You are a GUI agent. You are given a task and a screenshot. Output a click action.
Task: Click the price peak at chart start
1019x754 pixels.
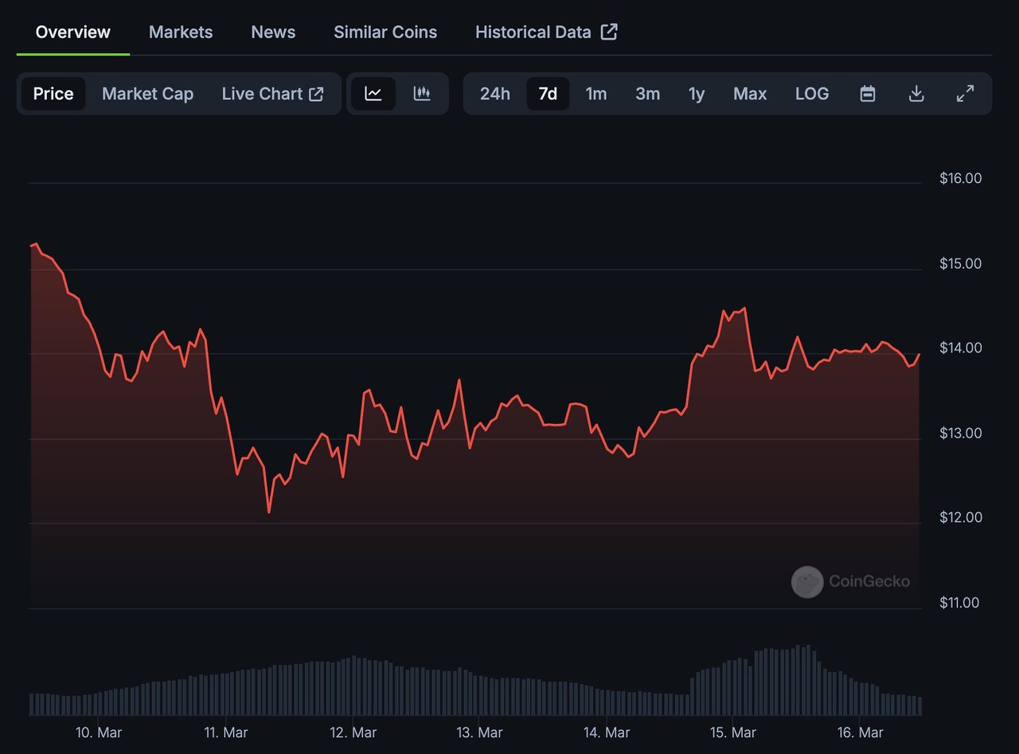(36, 244)
